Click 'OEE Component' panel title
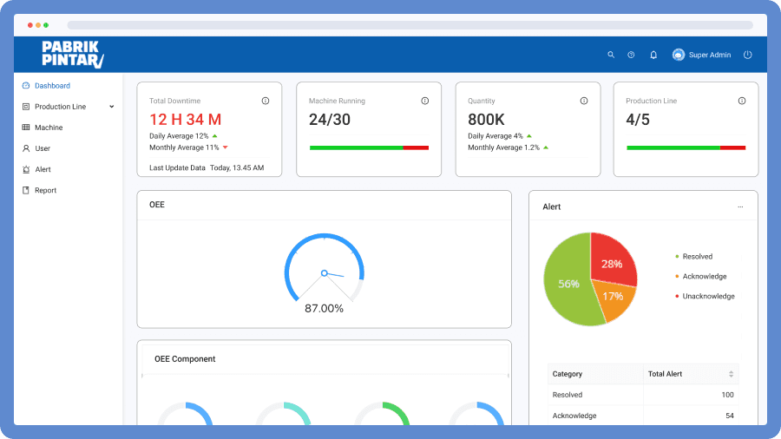The width and height of the screenshot is (781, 439). pyautogui.click(x=185, y=359)
